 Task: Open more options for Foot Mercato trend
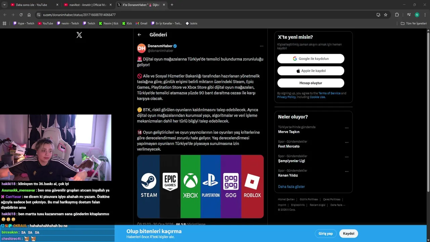(x=347, y=143)
